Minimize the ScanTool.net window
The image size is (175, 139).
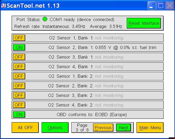(152, 5)
